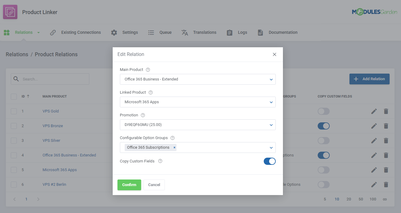
Task: Edit the VPS Gold relation with pencil icon
Action: (374, 111)
